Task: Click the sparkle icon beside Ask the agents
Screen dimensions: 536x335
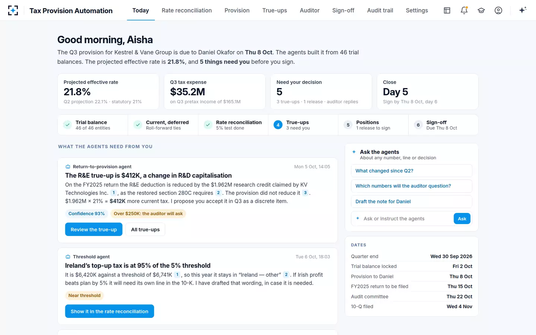Action: [354, 152]
